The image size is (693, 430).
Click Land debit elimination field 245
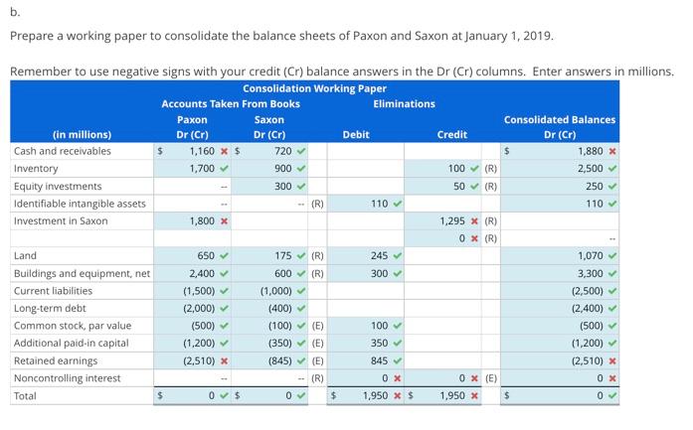(366, 256)
